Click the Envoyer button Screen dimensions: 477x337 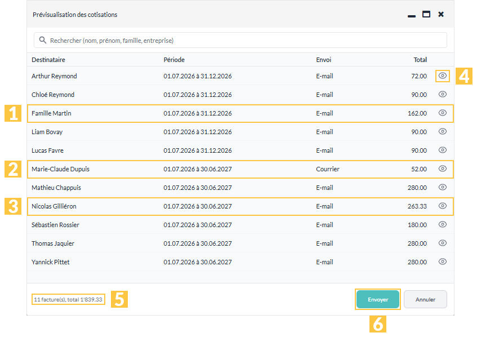377,299
